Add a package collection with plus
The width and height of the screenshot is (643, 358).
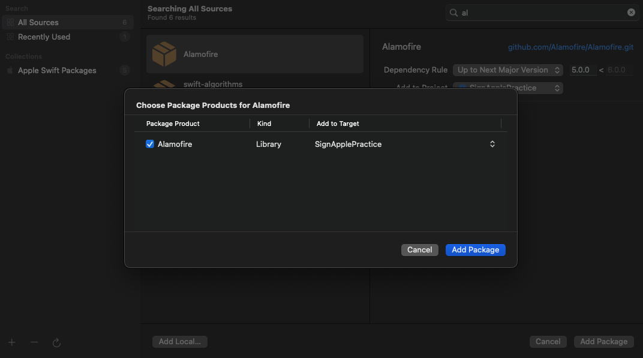coord(12,342)
